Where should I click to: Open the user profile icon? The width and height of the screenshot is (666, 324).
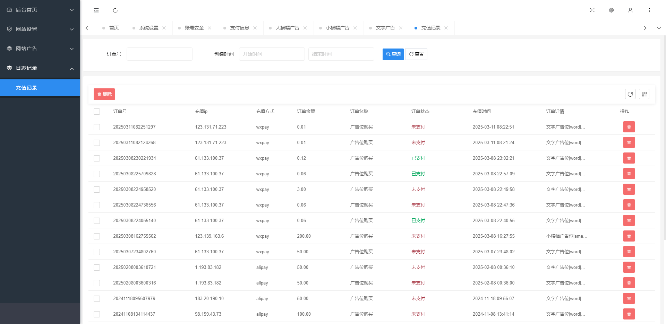[630, 10]
